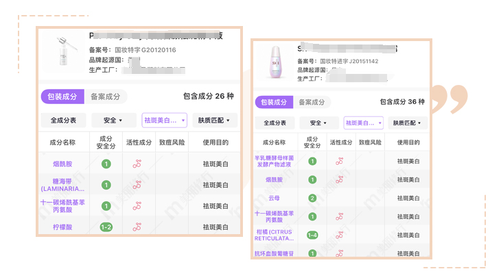
Task: Click active ingredient icon for left 烟酰胺
Action: pyautogui.click(x=137, y=164)
